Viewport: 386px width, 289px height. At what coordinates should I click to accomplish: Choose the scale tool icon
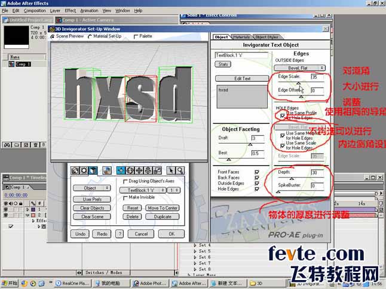(x=157, y=170)
